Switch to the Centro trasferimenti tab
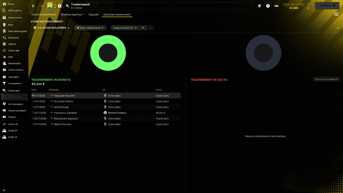This screenshot has height=193, width=343. click(44, 15)
